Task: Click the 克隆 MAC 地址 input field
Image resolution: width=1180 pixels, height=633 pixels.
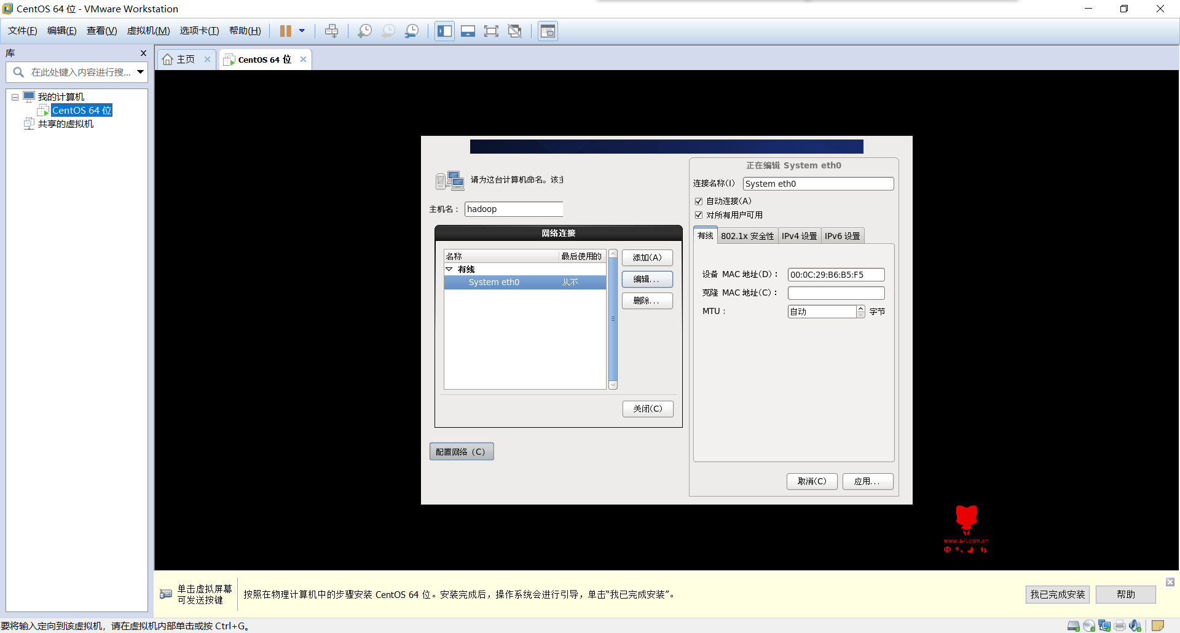Action: pos(836,293)
